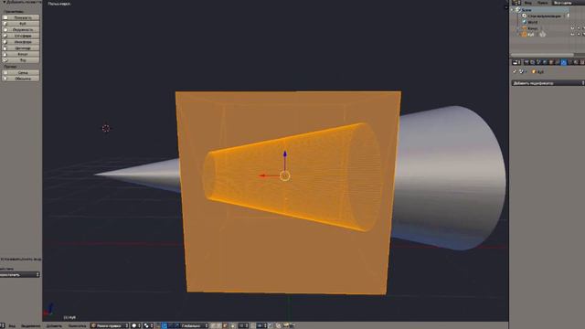
Task: Toggle viewport visibility eye for Куб
Action: pyautogui.click(x=573, y=35)
